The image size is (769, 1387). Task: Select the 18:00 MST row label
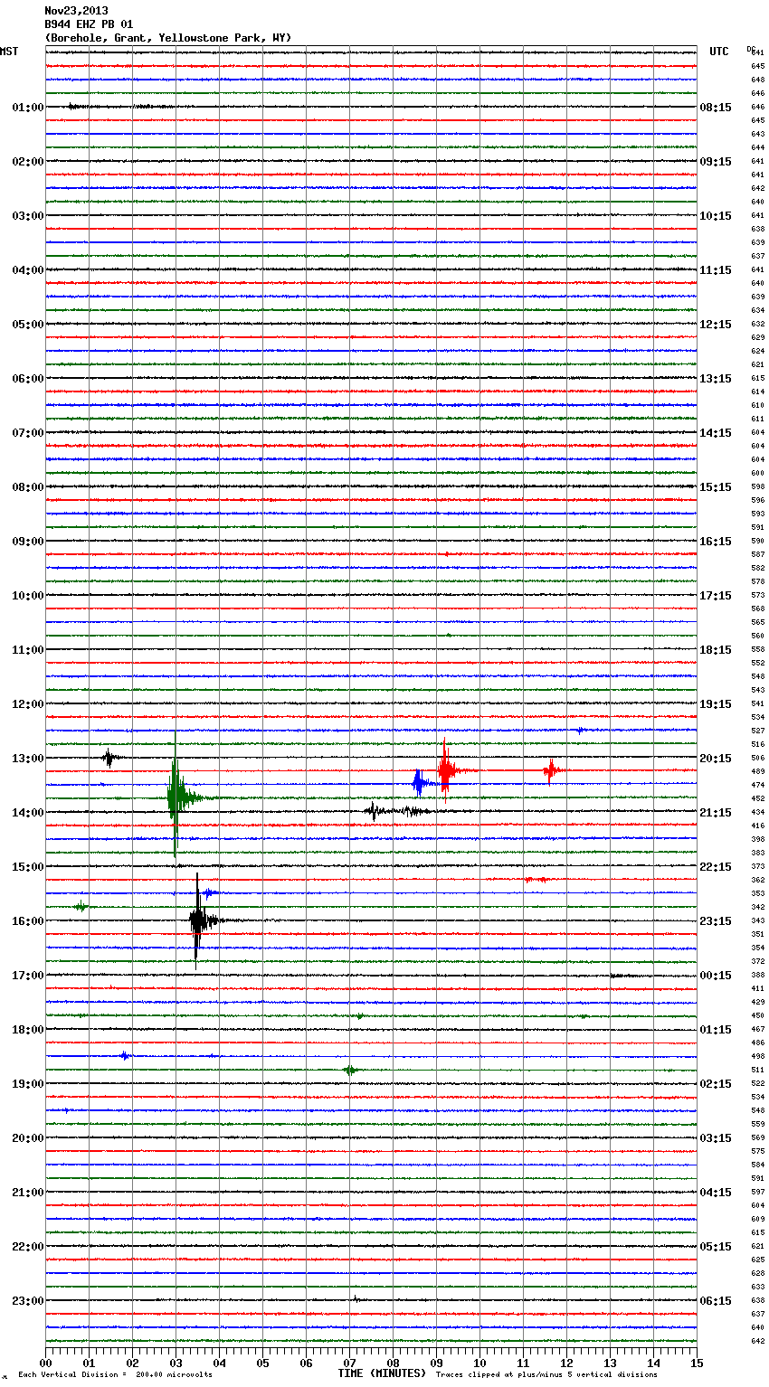27,1030
